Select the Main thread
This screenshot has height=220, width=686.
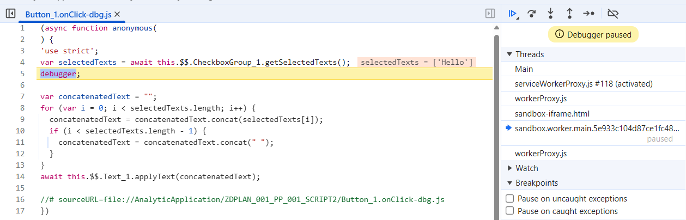click(x=593, y=69)
